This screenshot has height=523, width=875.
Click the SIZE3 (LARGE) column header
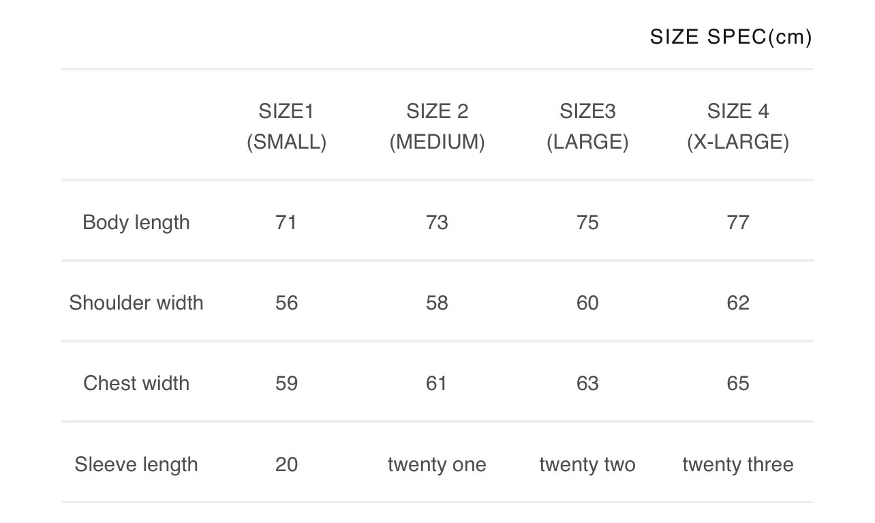pyautogui.click(x=587, y=126)
